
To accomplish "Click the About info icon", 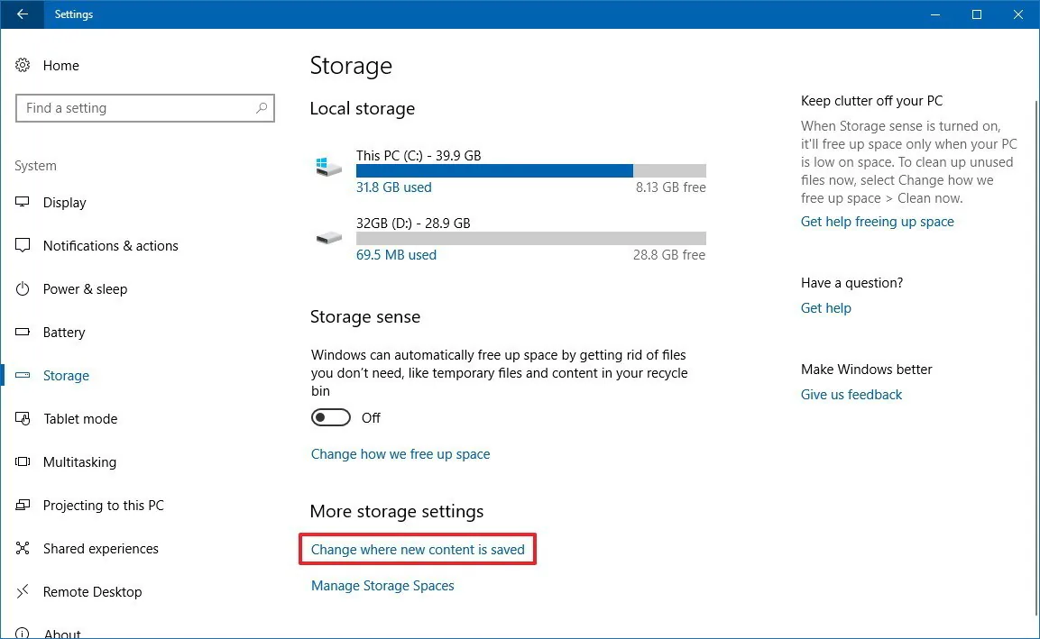I will [23, 633].
